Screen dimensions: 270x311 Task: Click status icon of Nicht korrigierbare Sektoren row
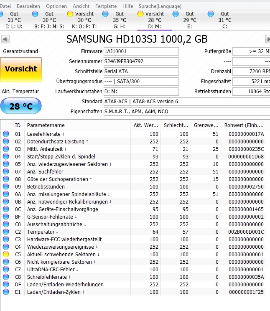pyautogui.click(x=6, y=262)
